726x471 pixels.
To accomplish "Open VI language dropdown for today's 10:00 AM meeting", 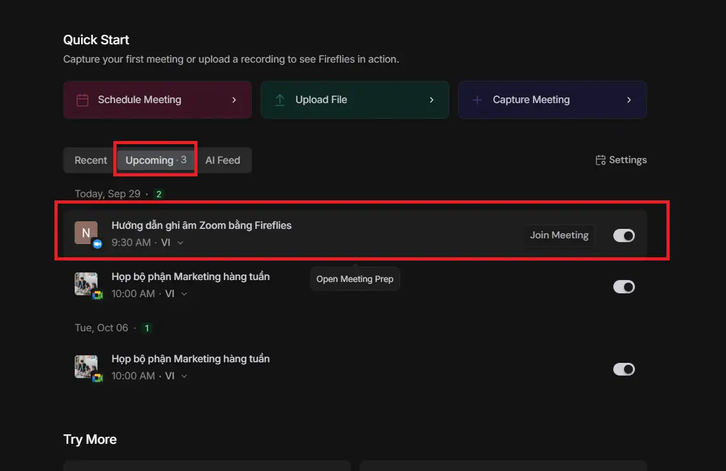I will (184, 294).
